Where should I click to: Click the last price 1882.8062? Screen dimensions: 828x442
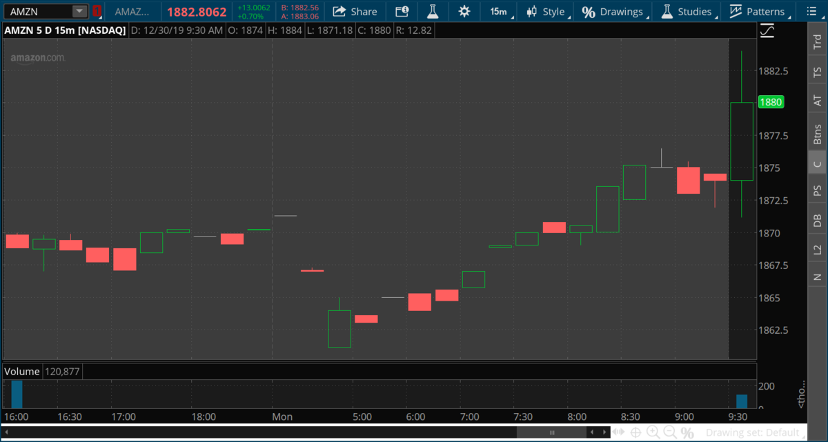(197, 12)
